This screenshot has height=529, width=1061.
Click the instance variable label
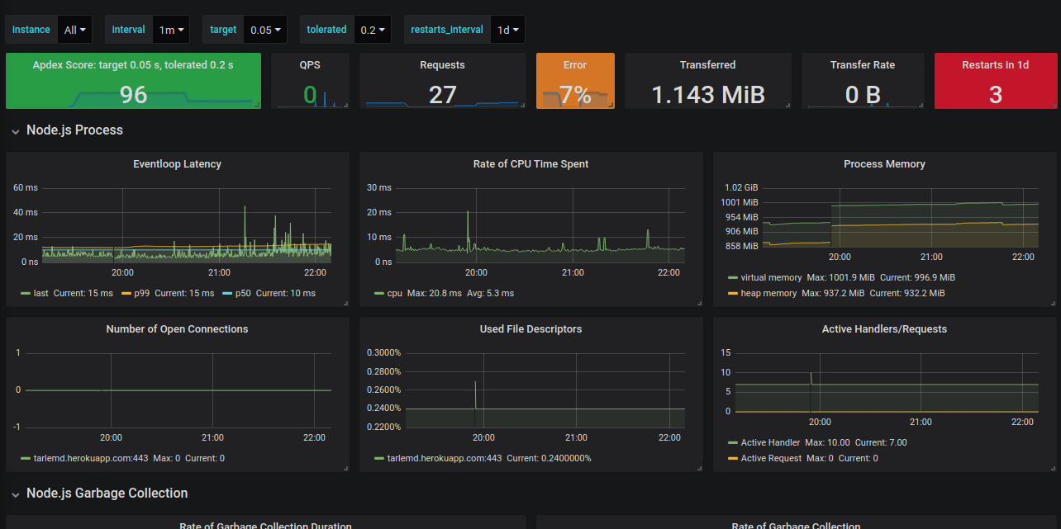31,30
